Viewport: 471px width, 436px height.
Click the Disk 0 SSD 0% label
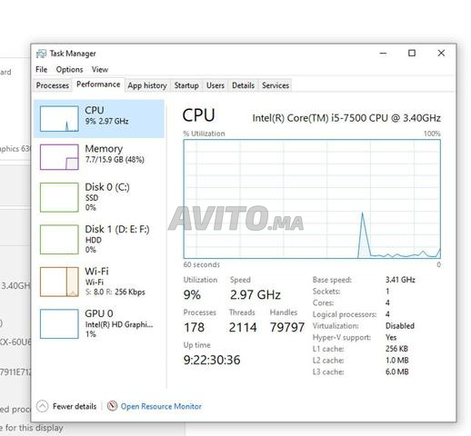pyautogui.click(x=107, y=197)
